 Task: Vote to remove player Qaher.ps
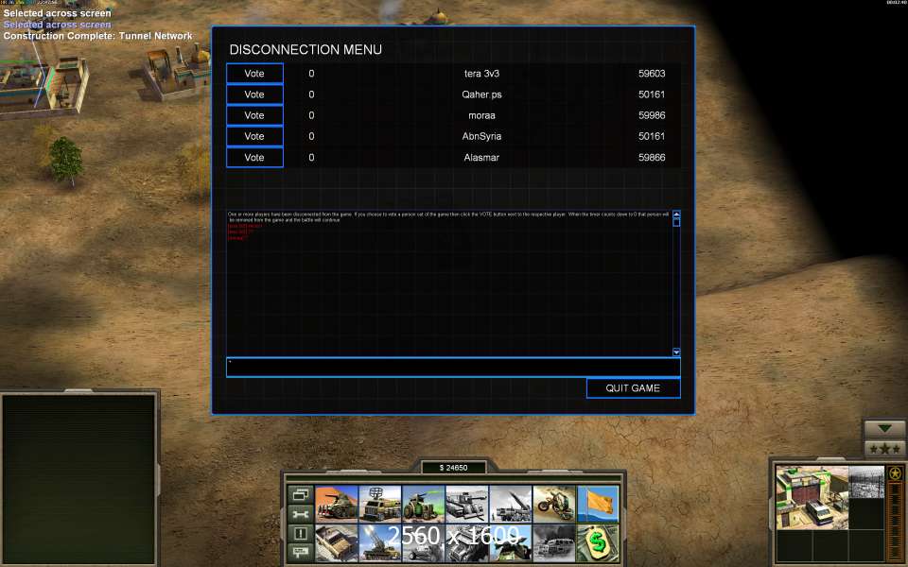pos(254,94)
